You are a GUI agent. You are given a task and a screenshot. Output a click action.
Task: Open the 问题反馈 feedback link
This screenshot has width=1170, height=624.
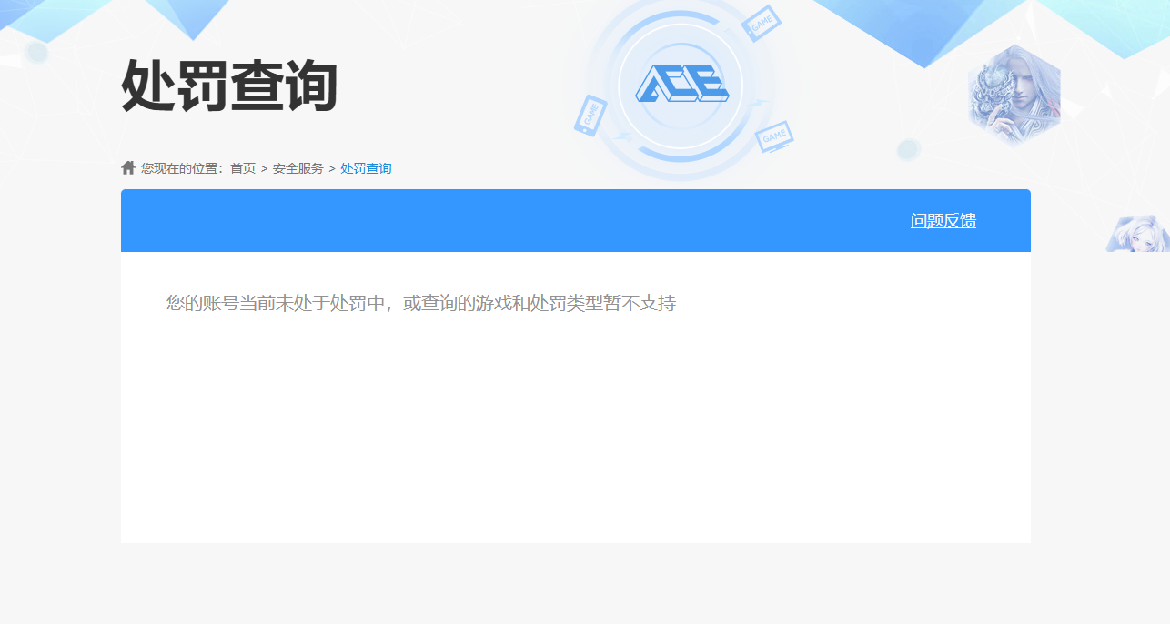[943, 221]
